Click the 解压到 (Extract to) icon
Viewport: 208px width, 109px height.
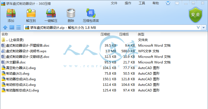(31, 13)
